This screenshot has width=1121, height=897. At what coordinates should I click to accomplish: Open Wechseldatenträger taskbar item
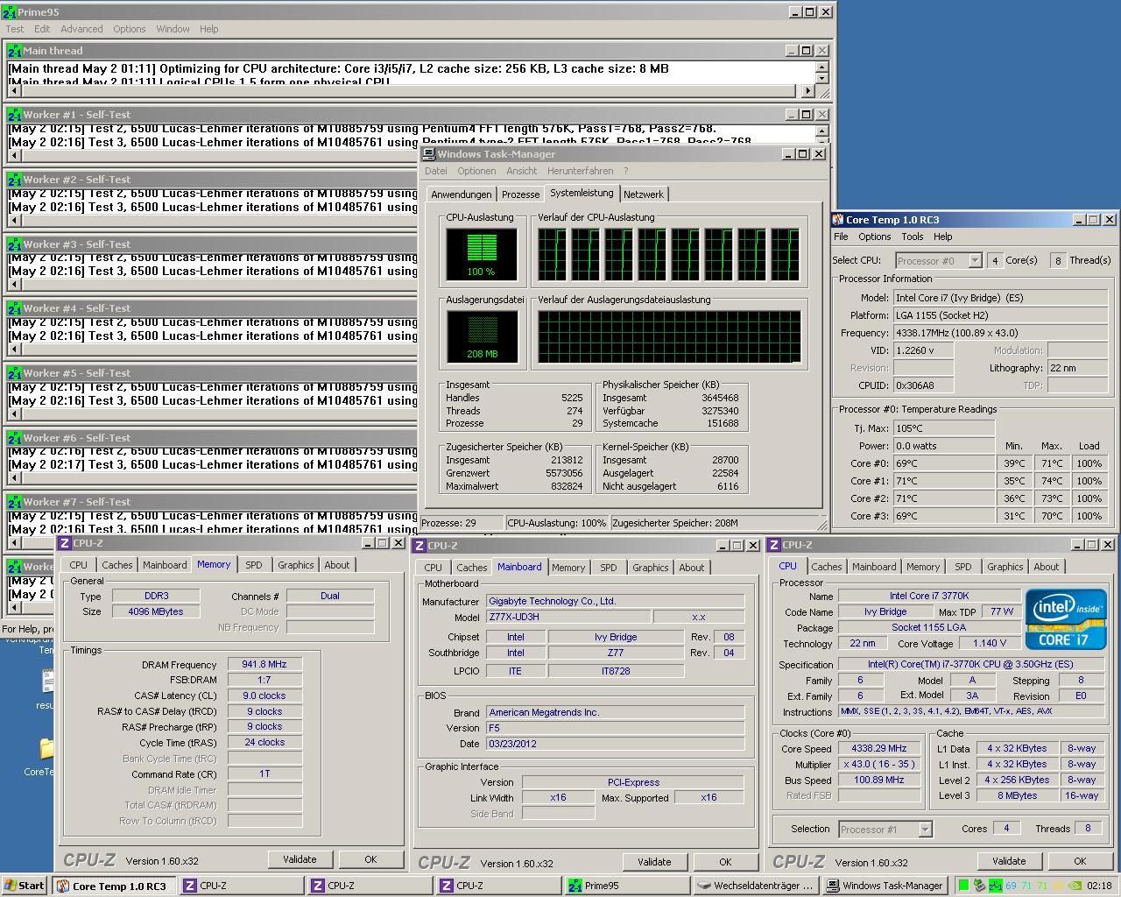[755, 886]
